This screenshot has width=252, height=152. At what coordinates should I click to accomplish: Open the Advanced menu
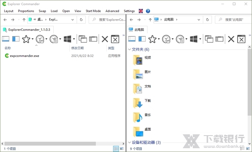pyautogui.click(x=112, y=11)
